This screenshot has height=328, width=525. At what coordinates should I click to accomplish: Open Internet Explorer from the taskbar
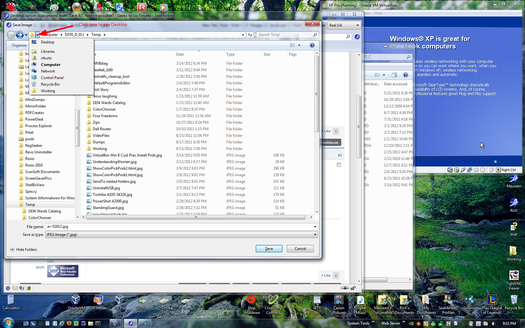(x=62, y=323)
